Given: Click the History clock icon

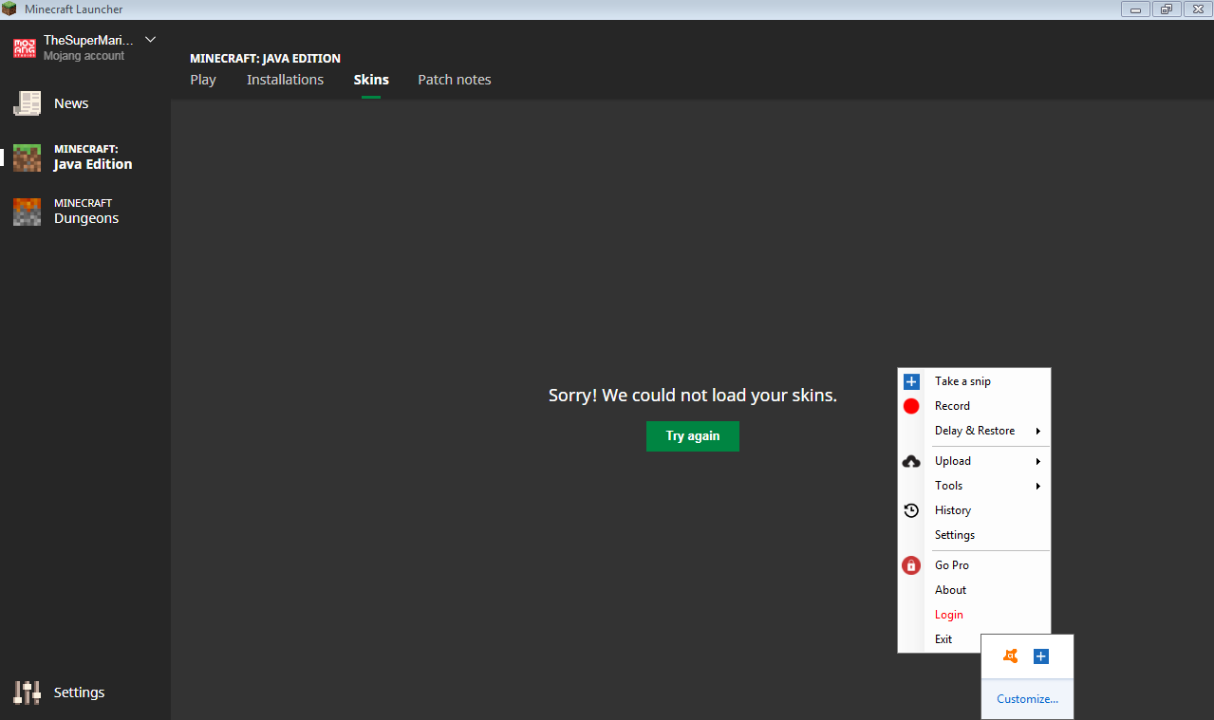Looking at the screenshot, I should 911,510.
